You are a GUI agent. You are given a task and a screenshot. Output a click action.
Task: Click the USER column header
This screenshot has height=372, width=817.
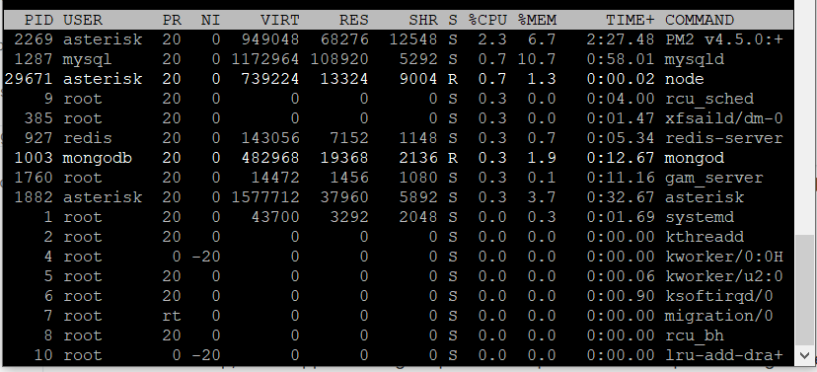(83, 21)
